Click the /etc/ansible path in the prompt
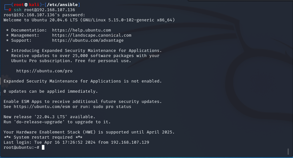The image size is (293, 158). 62,5
